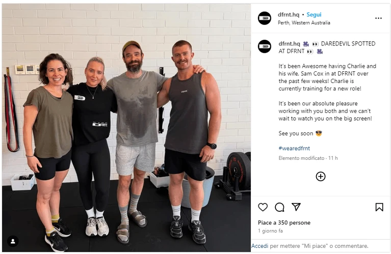391x254 pixels.
Task: Follow the account via Segui
Action: pos(314,15)
